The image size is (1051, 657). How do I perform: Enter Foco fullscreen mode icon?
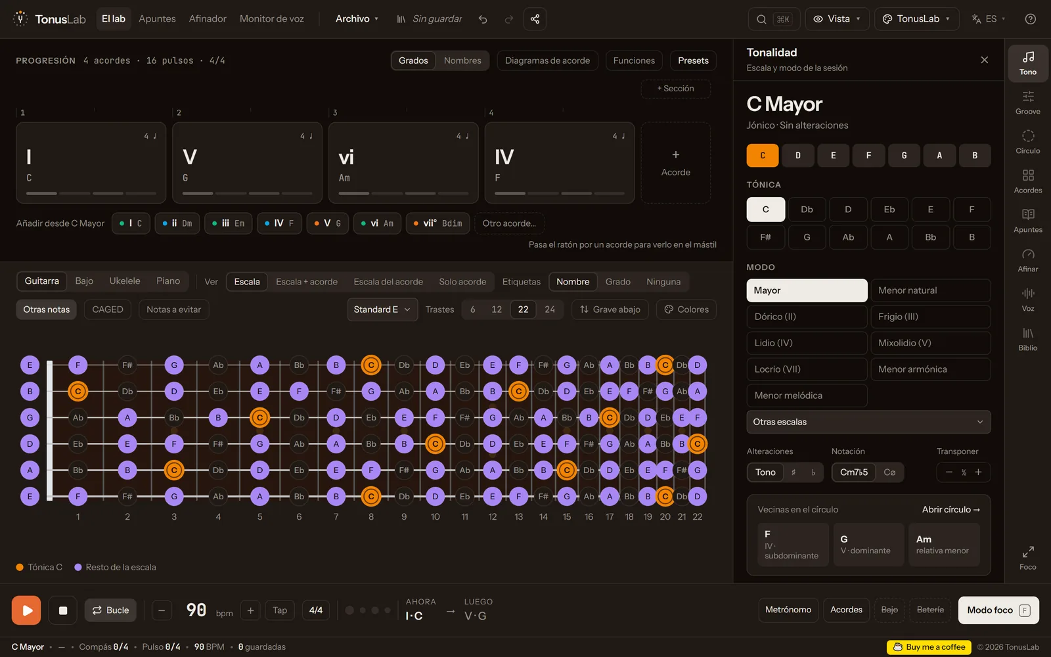(1027, 557)
